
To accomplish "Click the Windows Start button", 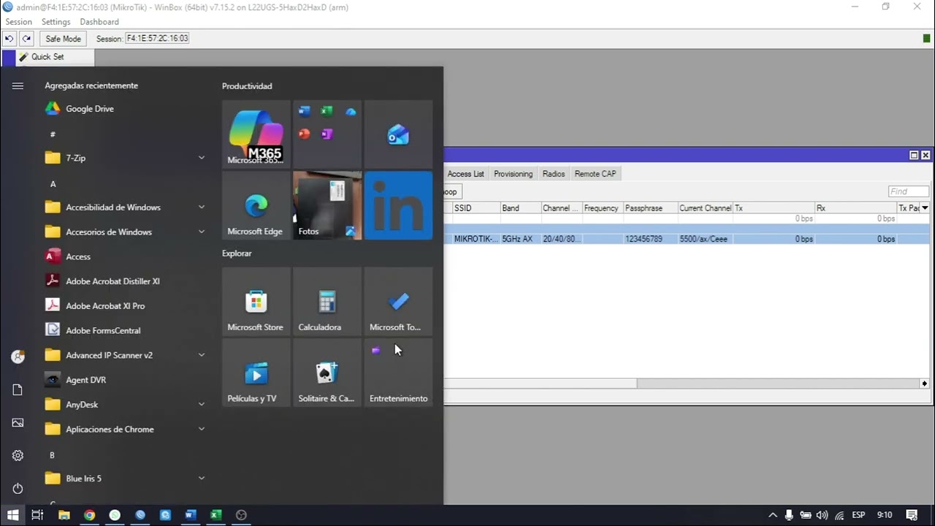I will point(13,515).
